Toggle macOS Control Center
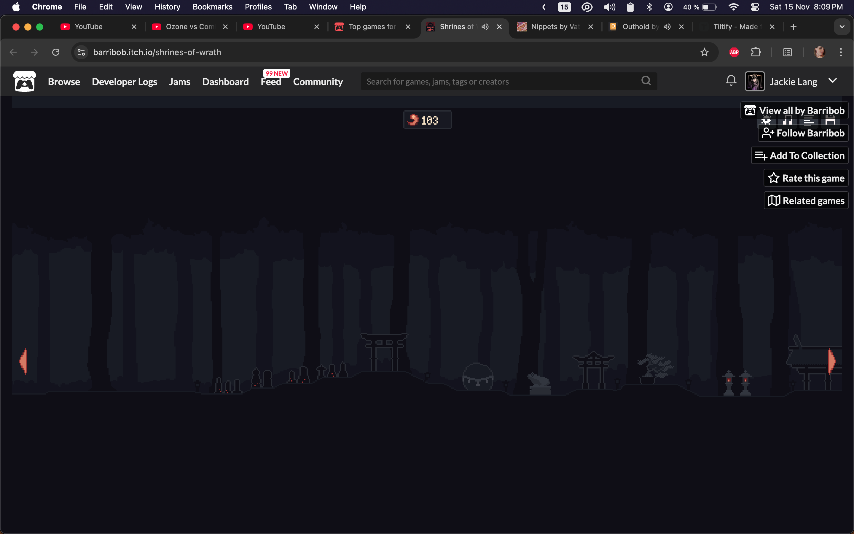 pyautogui.click(x=755, y=7)
